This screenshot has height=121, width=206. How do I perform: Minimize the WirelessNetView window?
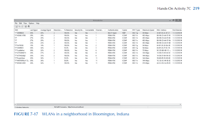pos(170,20)
